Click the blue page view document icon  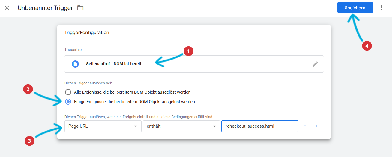75,64
